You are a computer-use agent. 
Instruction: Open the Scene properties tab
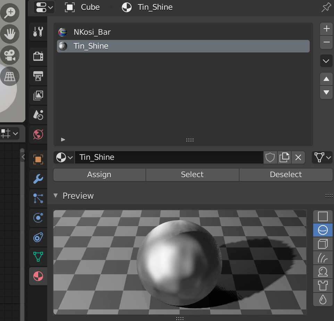pos(38,115)
